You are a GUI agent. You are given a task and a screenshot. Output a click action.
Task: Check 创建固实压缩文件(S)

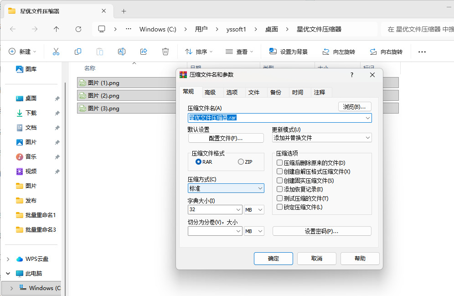280,181
